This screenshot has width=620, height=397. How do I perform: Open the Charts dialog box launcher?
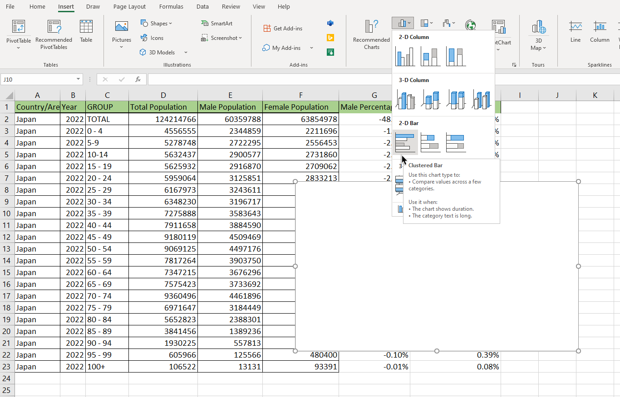coord(514,65)
